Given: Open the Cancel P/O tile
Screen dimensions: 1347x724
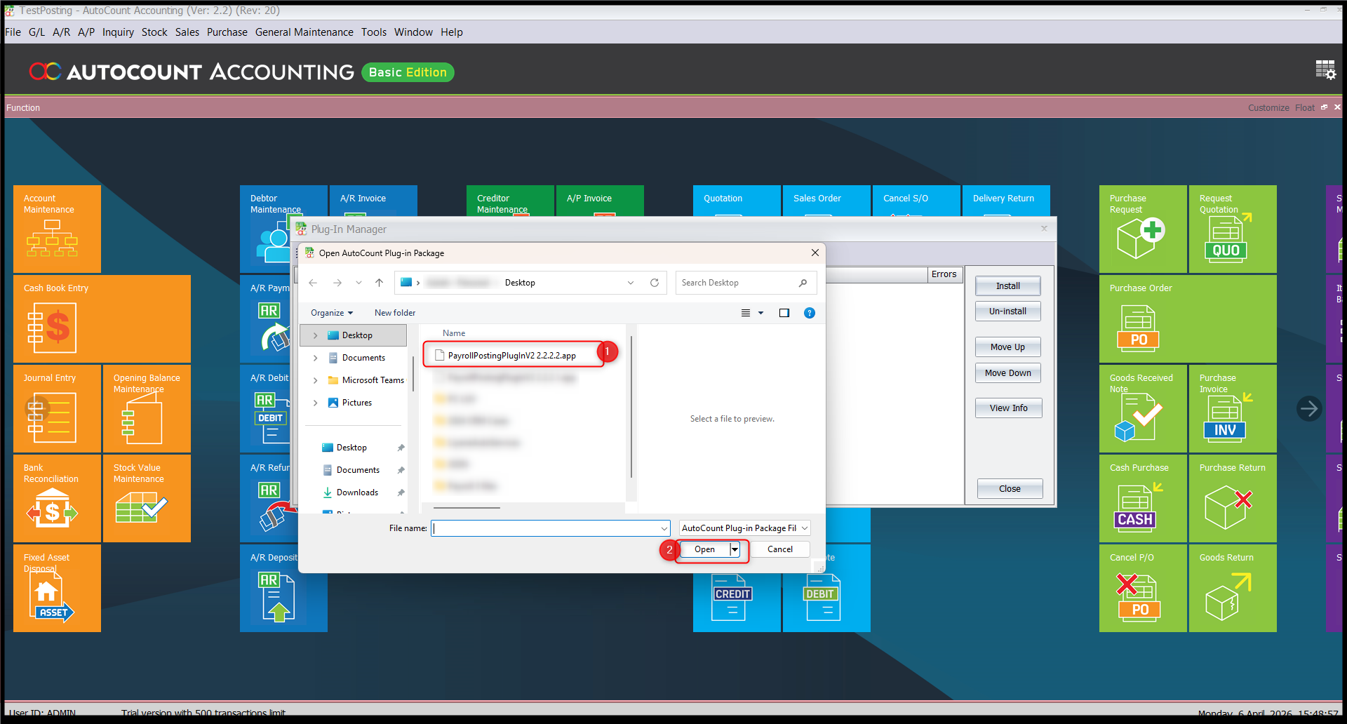Looking at the screenshot, I should pyautogui.click(x=1143, y=588).
